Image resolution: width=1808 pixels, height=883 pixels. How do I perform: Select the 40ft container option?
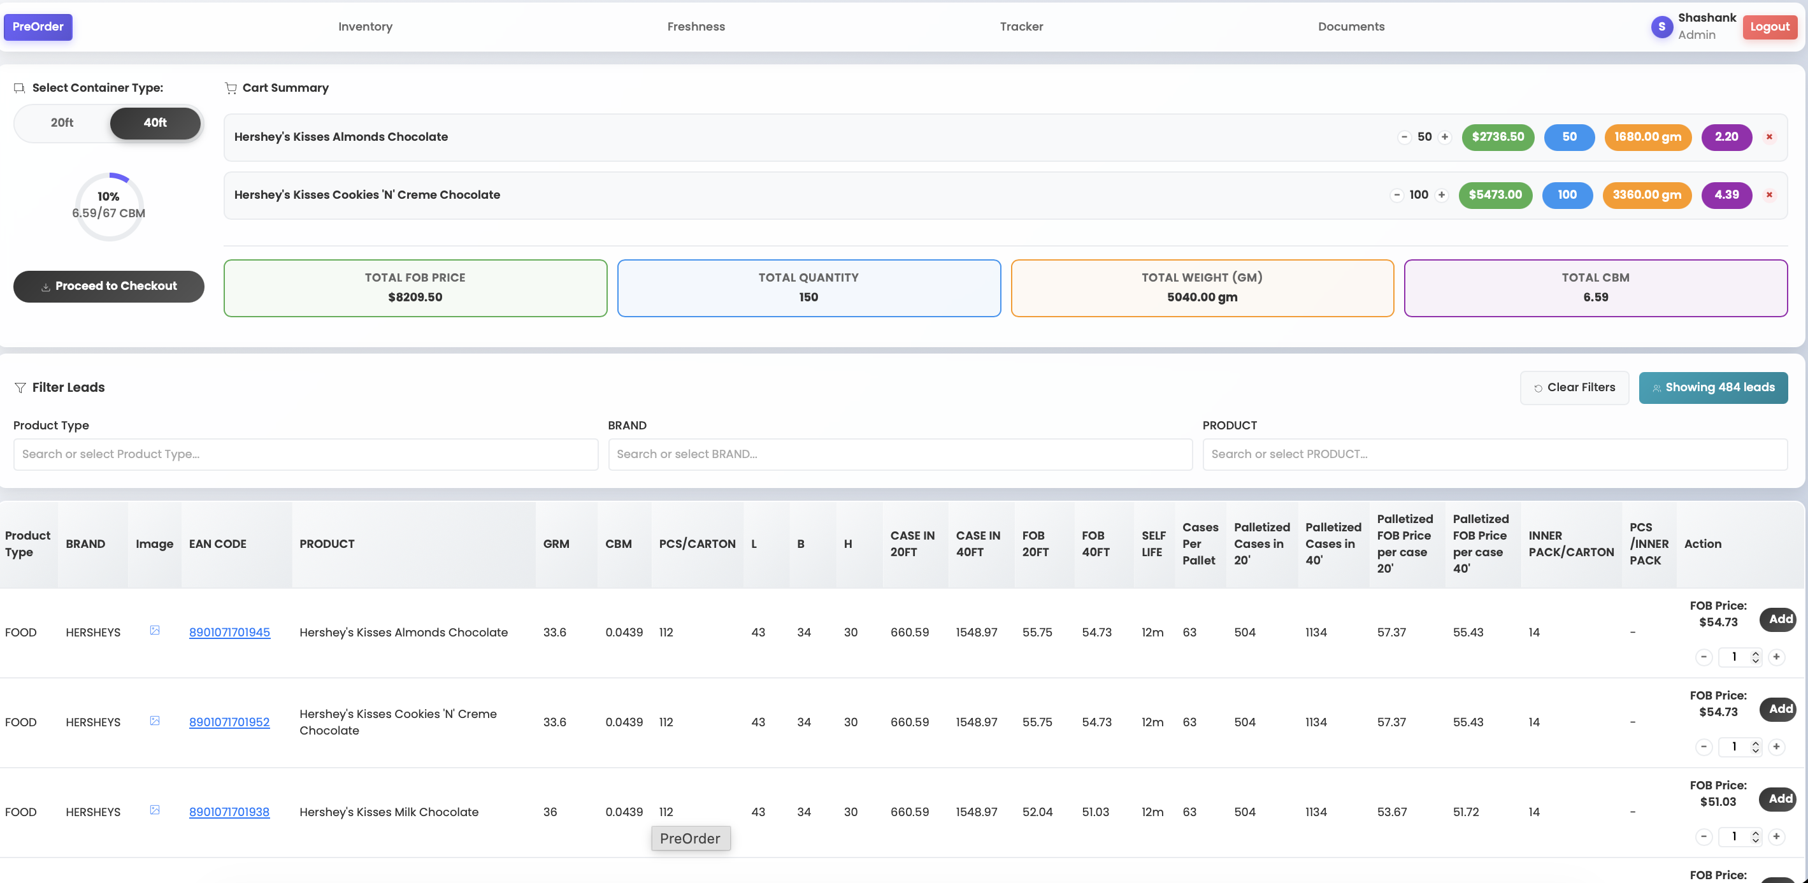[x=155, y=123]
